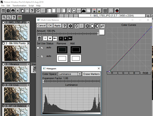Click the color palette icon in main toolbar

pos(88,11)
